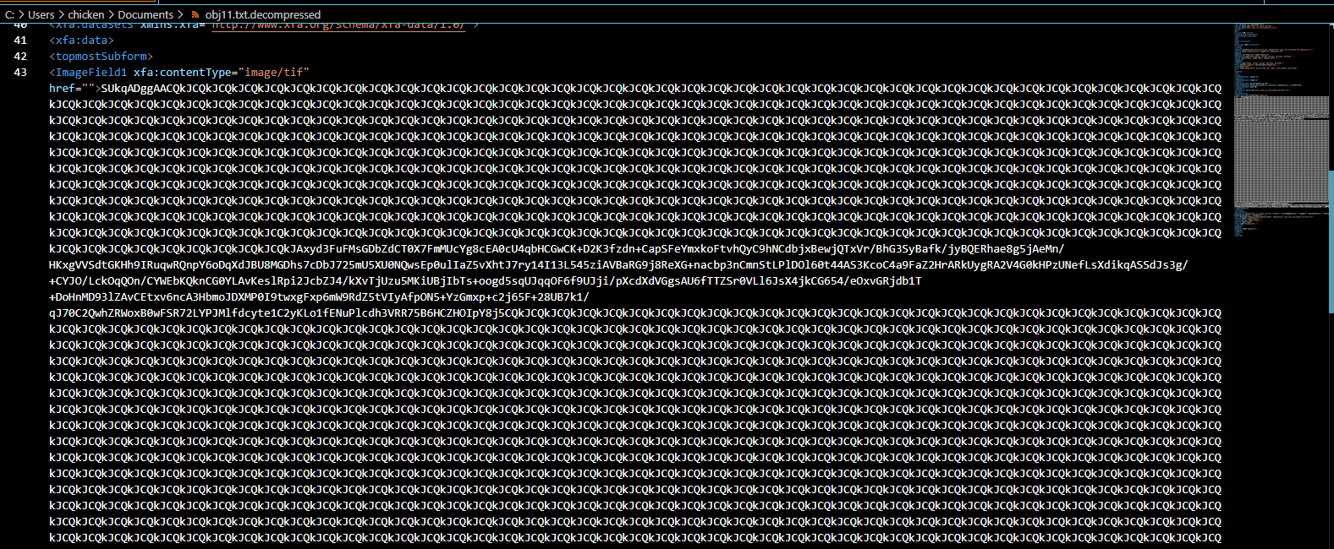
Task: Click the obj11.txt.decompressed file breadcrumb
Action: [x=262, y=14]
